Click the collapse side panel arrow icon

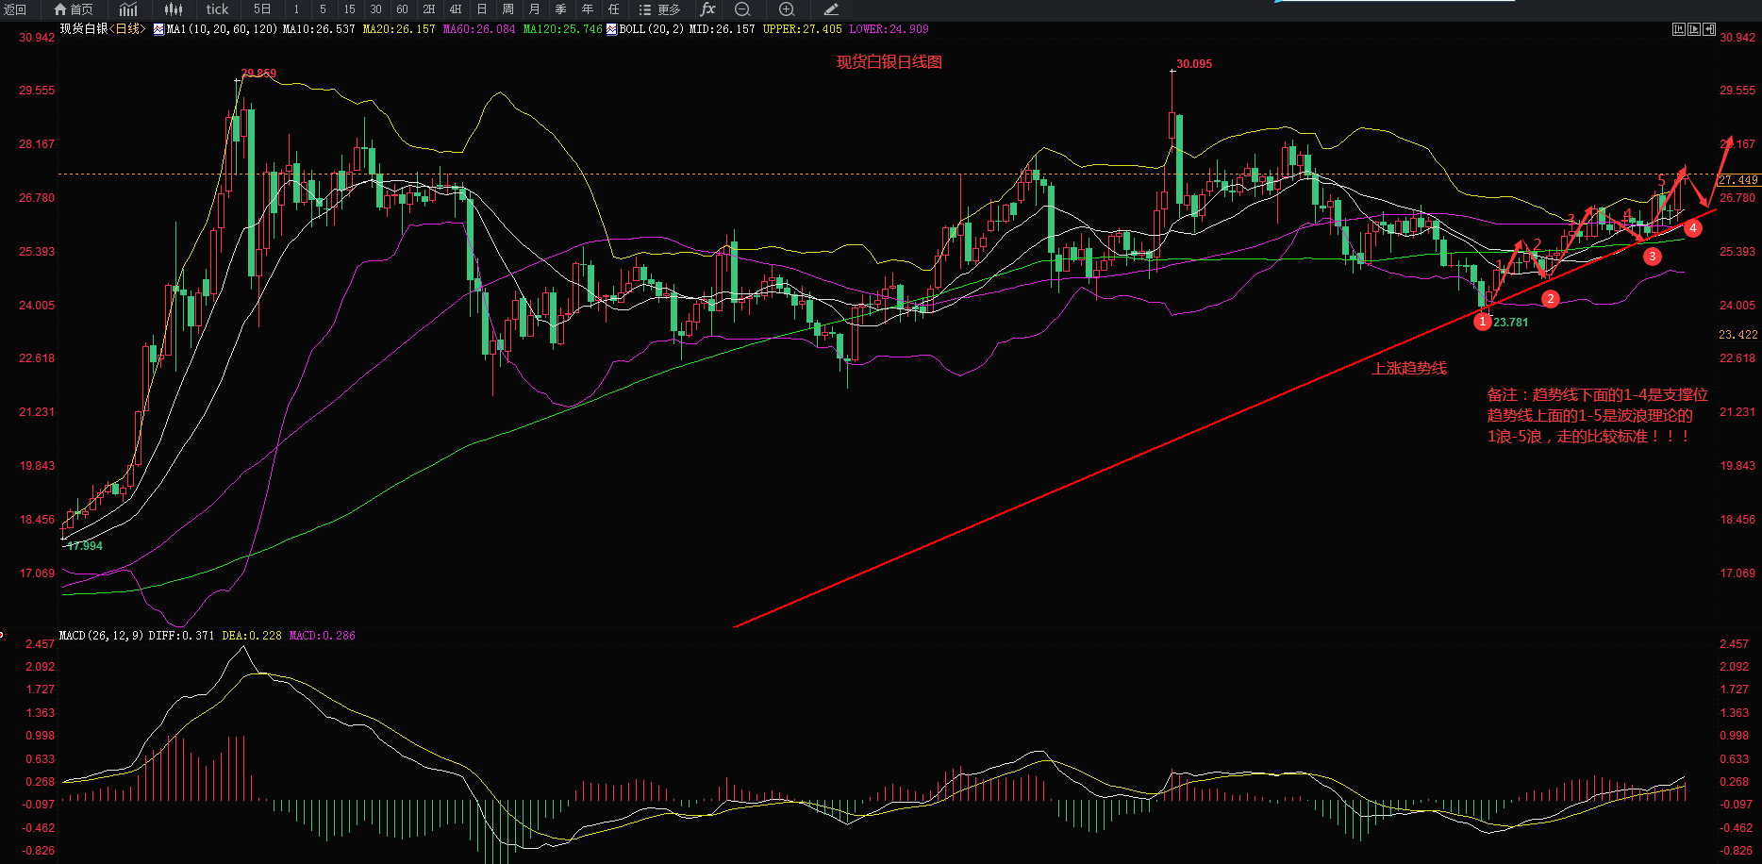click(1709, 29)
